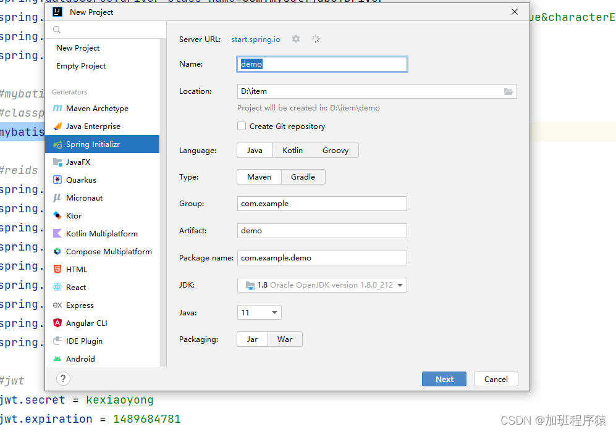Select Groovy language option
The height and width of the screenshot is (432, 616).
pyautogui.click(x=335, y=151)
